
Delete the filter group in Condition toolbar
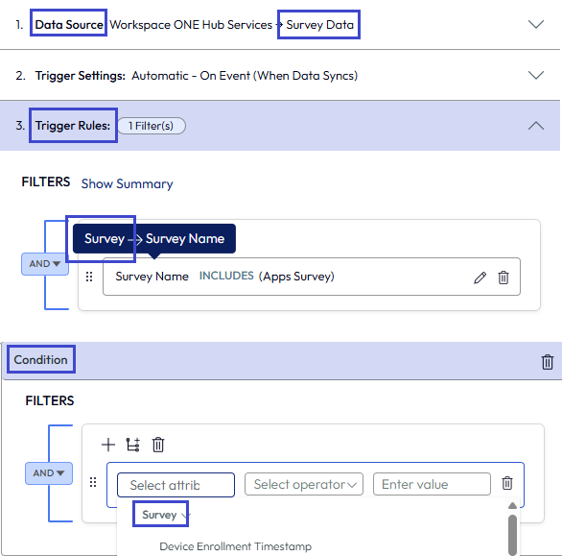pos(158,445)
